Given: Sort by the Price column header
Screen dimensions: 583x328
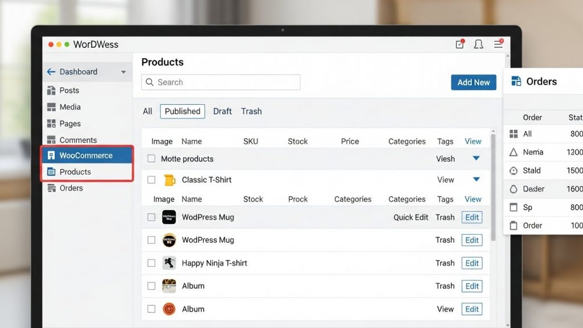Looking at the screenshot, I should [350, 141].
